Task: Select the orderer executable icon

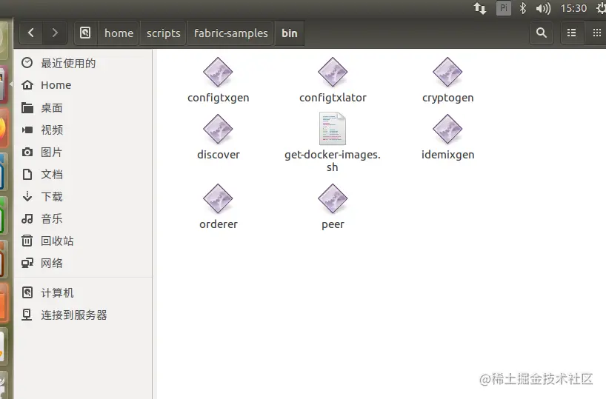Action: (x=218, y=198)
